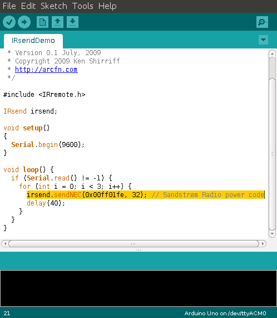This screenshot has height=318, width=277.
Task: Select the IRsendDemo tab
Action: pos(33,41)
